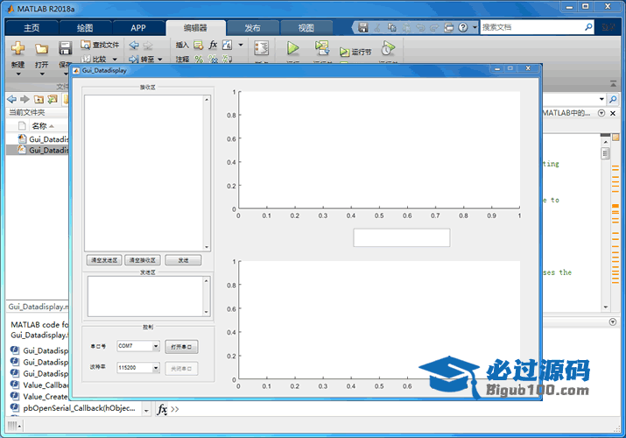Click fx icon in command window prompt

pyautogui.click(x=162, y=409)
